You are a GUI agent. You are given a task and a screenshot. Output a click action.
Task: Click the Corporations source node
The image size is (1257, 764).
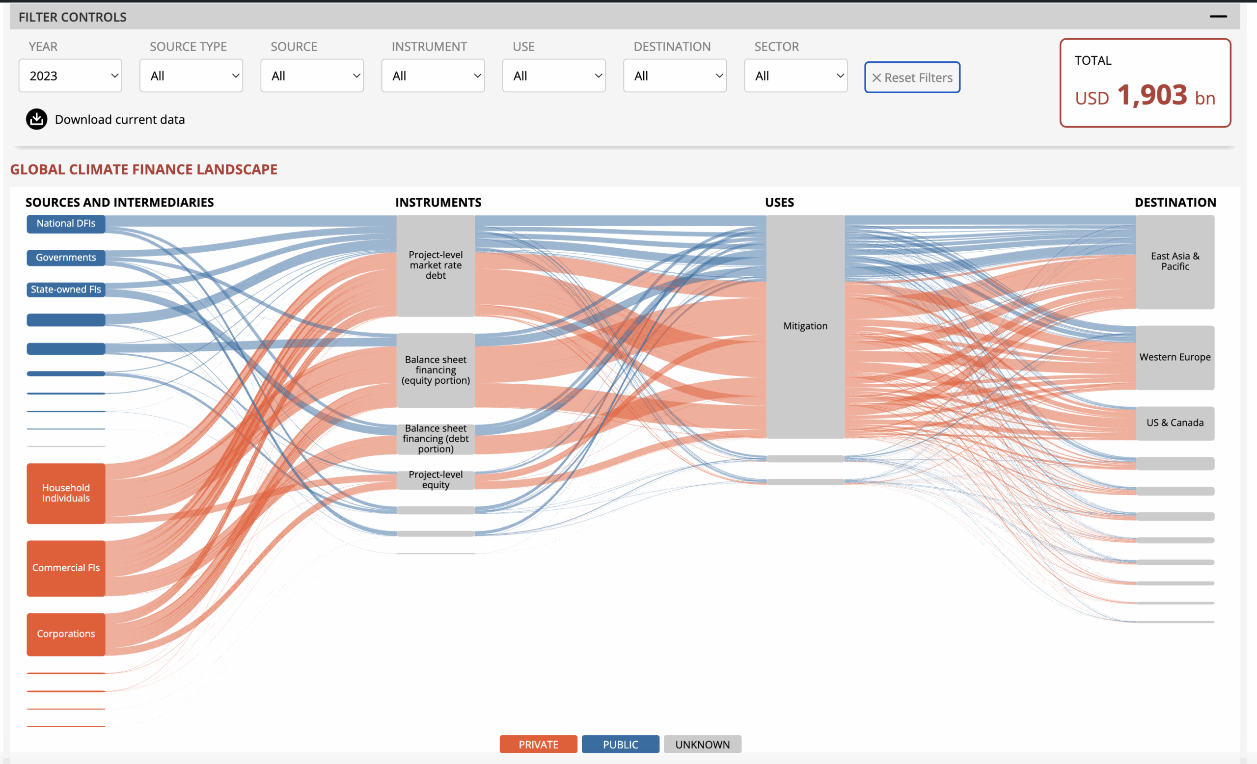click(66, 634)
